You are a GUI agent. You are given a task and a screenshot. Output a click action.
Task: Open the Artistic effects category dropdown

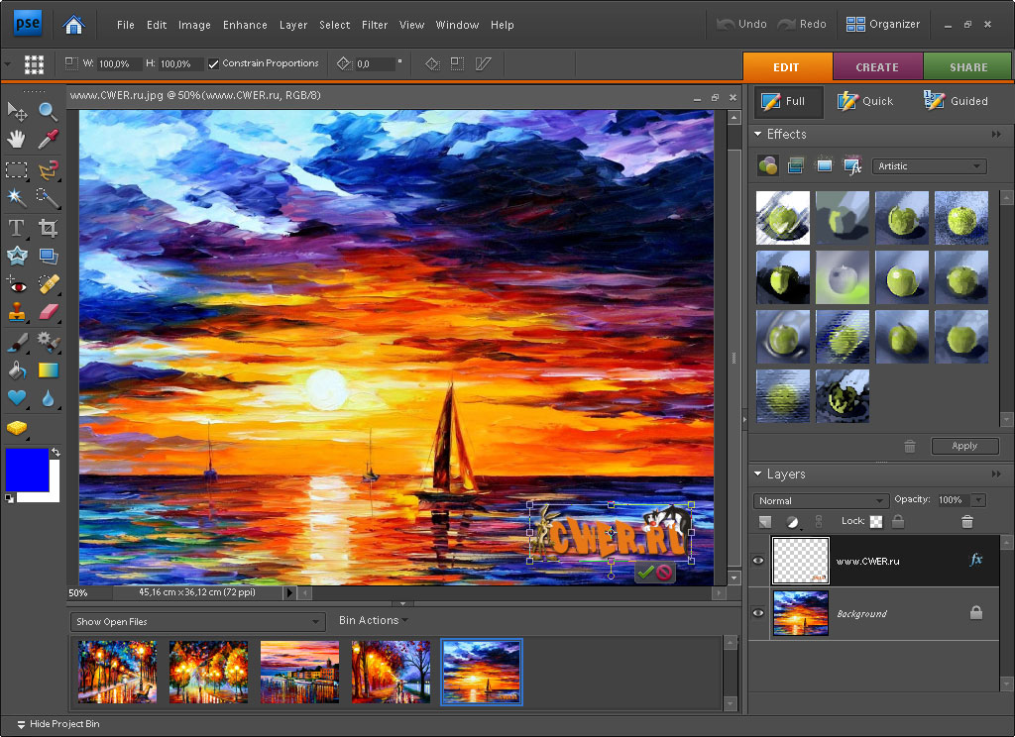coord(929,166)
